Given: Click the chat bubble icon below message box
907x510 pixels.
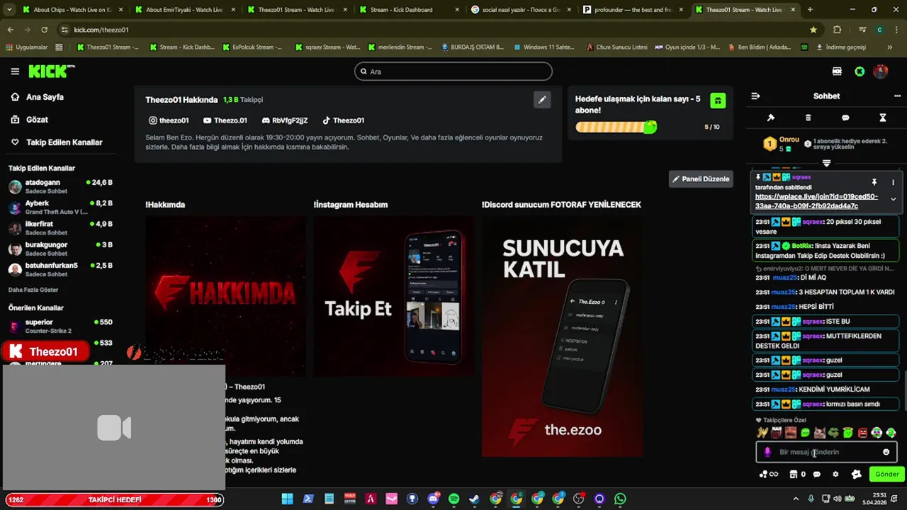Looking at the screenshot, I should click(816, 475).
